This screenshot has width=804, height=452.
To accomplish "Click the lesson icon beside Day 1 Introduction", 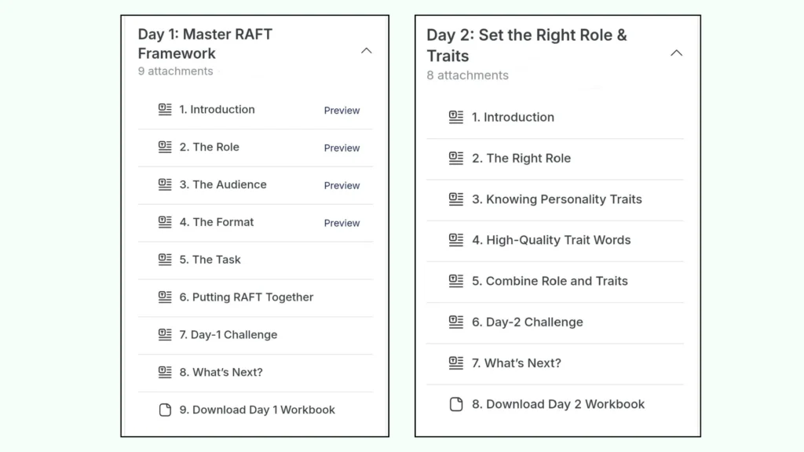I will [165, 110].
